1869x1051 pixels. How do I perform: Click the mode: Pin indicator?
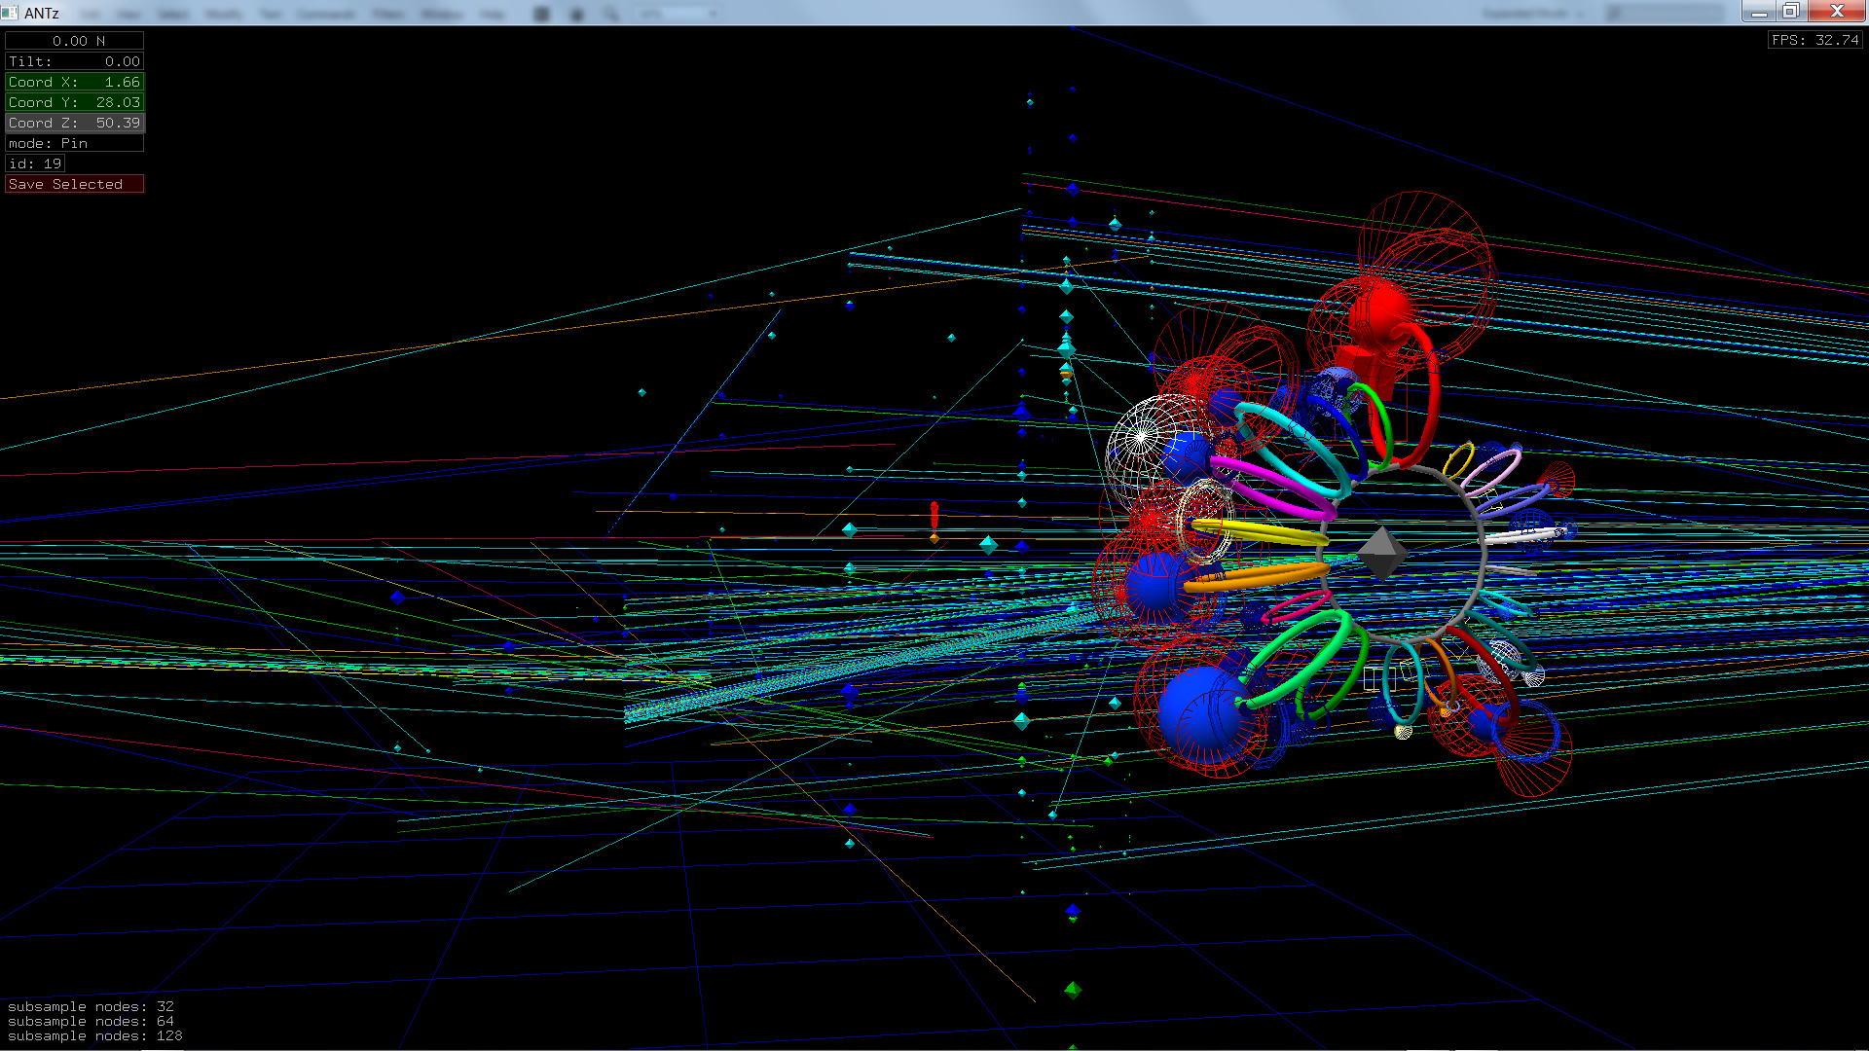coord(74,143)
